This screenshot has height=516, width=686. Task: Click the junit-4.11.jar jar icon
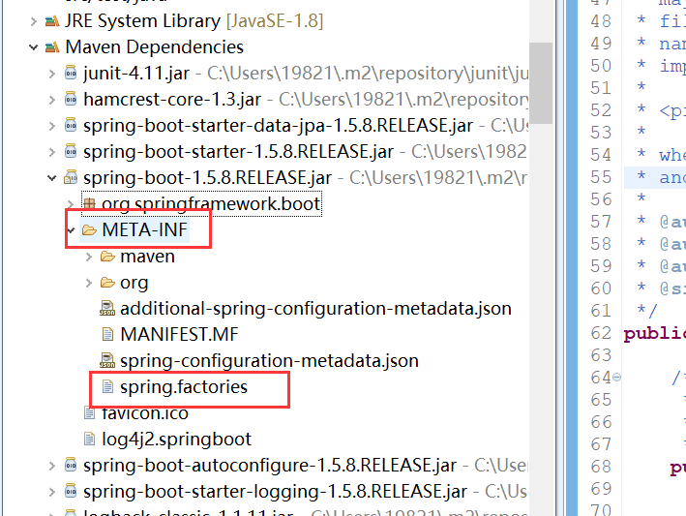pyautogui.click(x=71, y=73)
